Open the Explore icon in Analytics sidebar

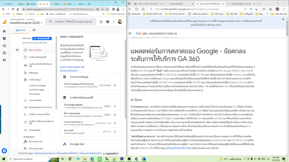point(4,46)
